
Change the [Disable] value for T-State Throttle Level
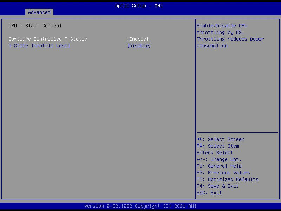pyautogui.click(x=139, y=46)
